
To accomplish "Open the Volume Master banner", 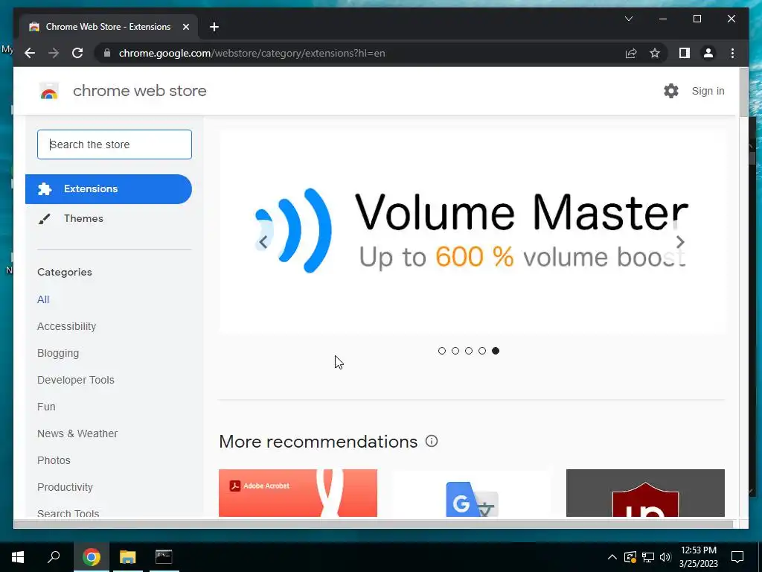I will coord(471,232).
